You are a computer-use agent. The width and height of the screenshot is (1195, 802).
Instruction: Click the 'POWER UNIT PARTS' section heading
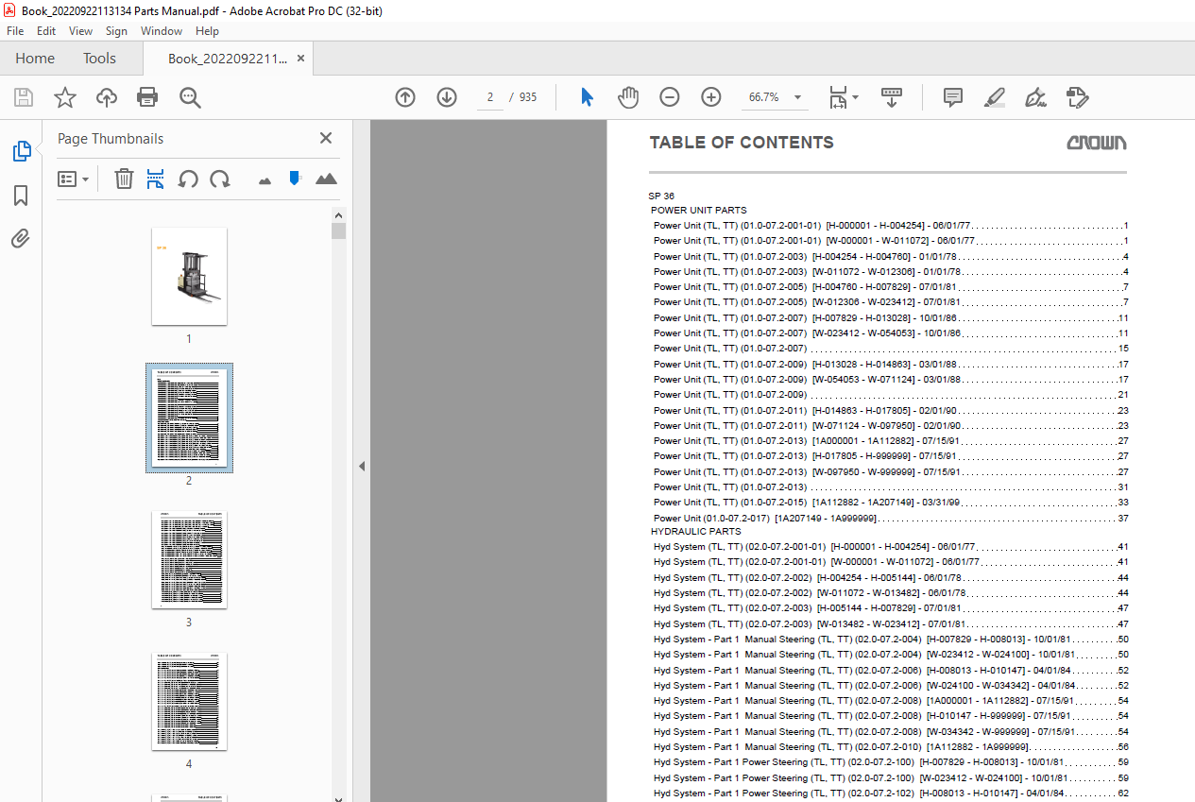pyautogui.click(x=699, y=211)
